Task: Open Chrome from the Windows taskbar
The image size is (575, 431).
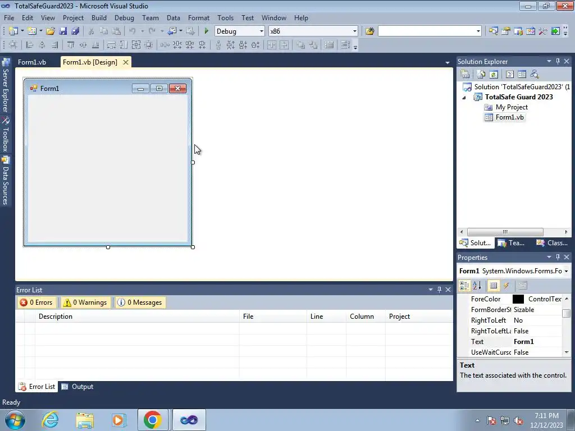Action: (153, 420)
